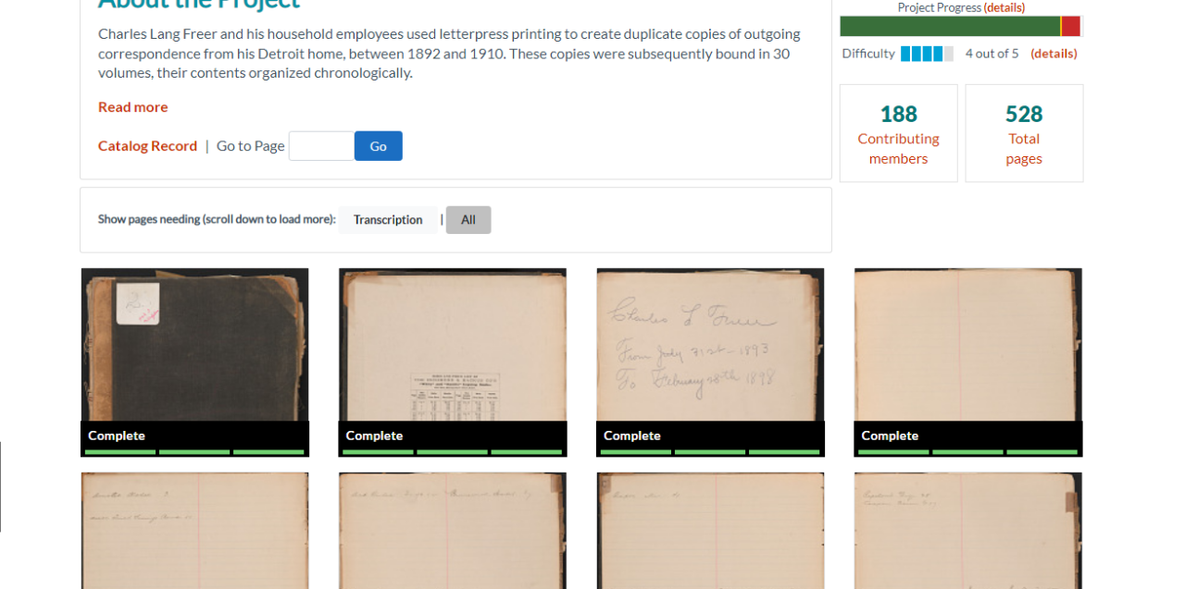Select the All pages filter
Image resolution: width=1185 pixels, height=589 pixels.
pos(468,220)
